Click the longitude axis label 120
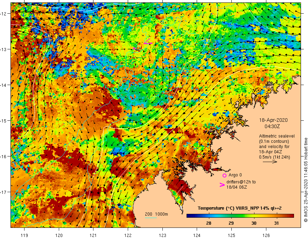Image resolution: width=308 pixels, height=238 pixels. 59,235
